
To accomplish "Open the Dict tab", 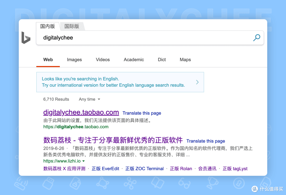I will pos(162,60).
